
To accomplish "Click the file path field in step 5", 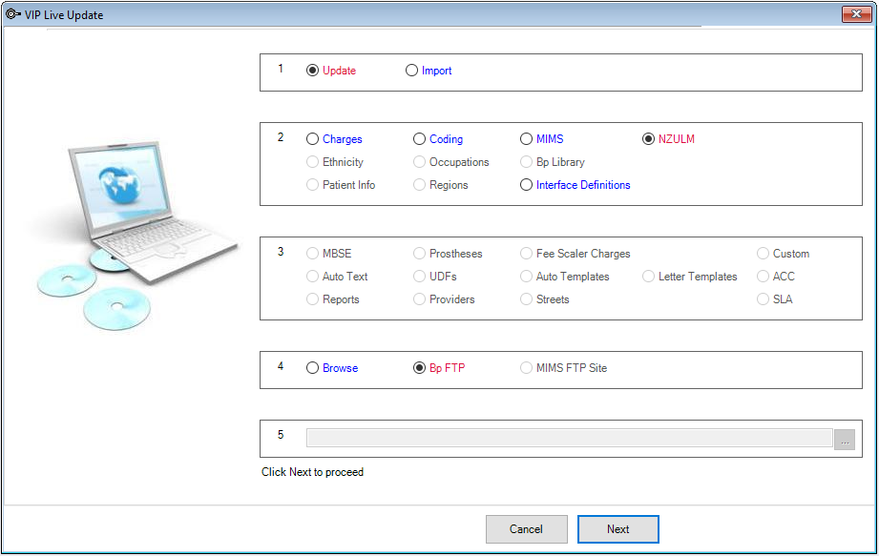I will tap(569, 439).
